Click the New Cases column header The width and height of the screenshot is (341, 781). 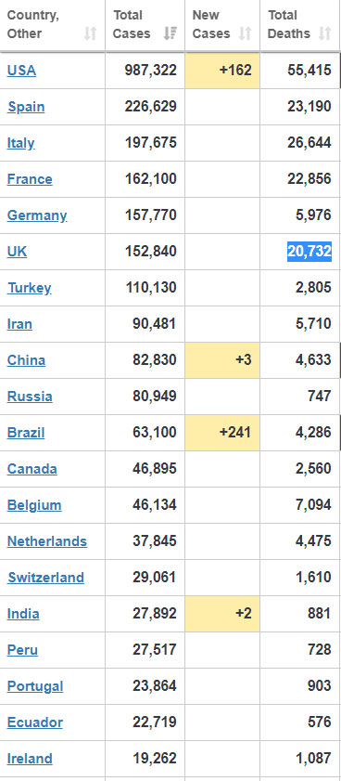(x=222, y=25)
